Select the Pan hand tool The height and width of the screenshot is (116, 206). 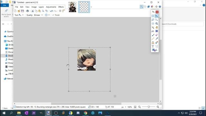tap(157, 27)
